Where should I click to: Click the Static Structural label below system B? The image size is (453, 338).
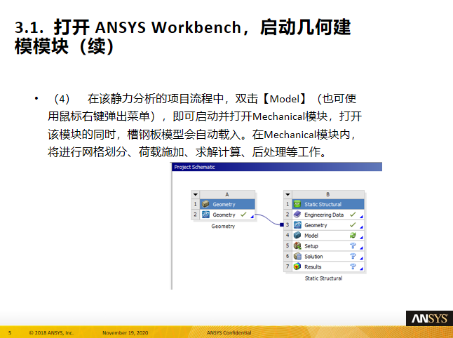pos(323,278)
